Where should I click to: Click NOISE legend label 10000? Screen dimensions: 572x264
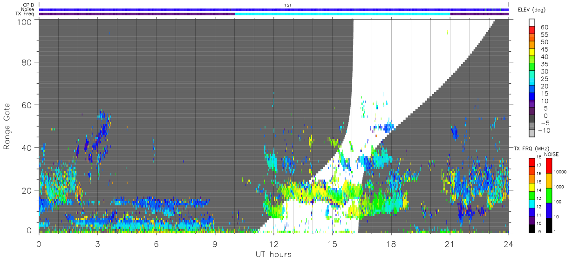click(x=561, y=172)
